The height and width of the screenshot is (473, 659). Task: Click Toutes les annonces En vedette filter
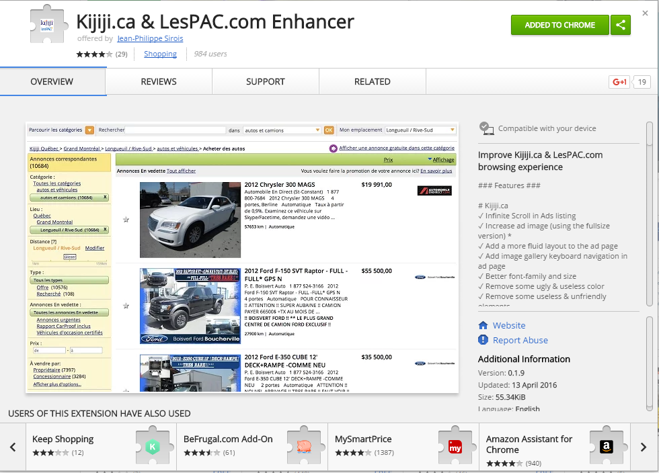pos(69,312)
